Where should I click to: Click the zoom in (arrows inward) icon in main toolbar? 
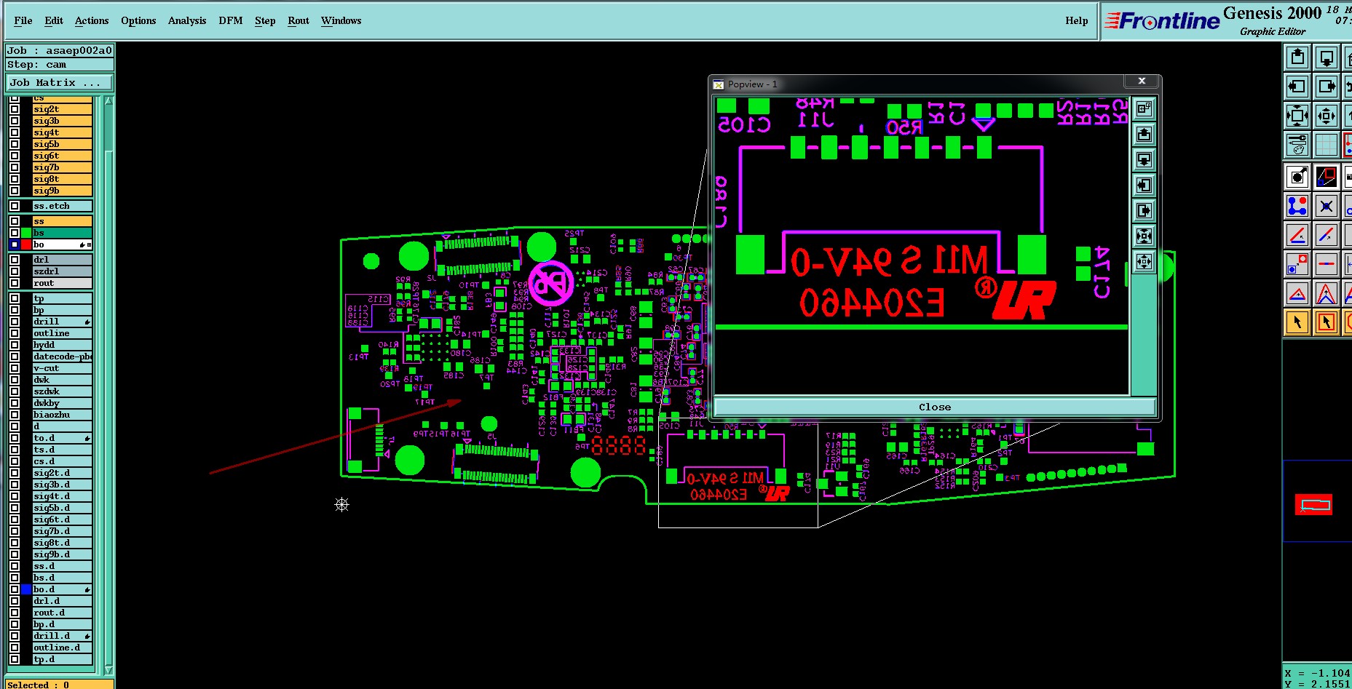pyautogui.click(x=1297, y=116)
